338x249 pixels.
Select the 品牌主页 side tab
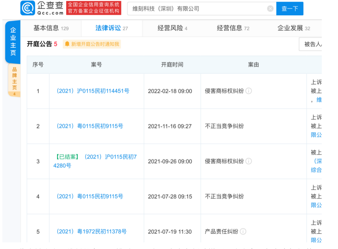tap(14, 81)
